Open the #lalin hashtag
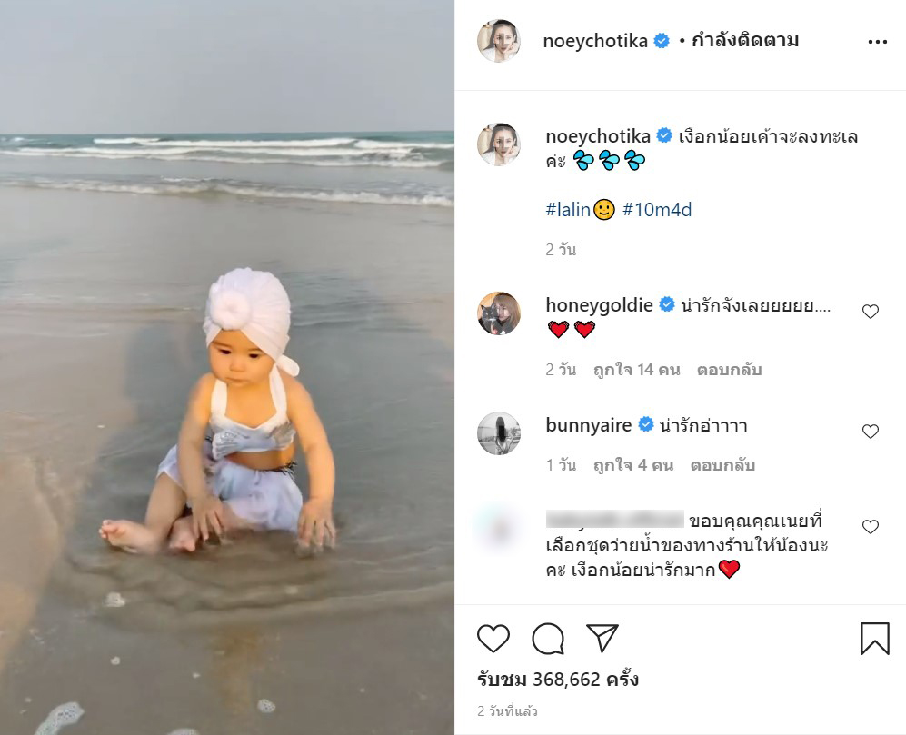The height and width of the screenshot is (735, 906). [568, 209]
